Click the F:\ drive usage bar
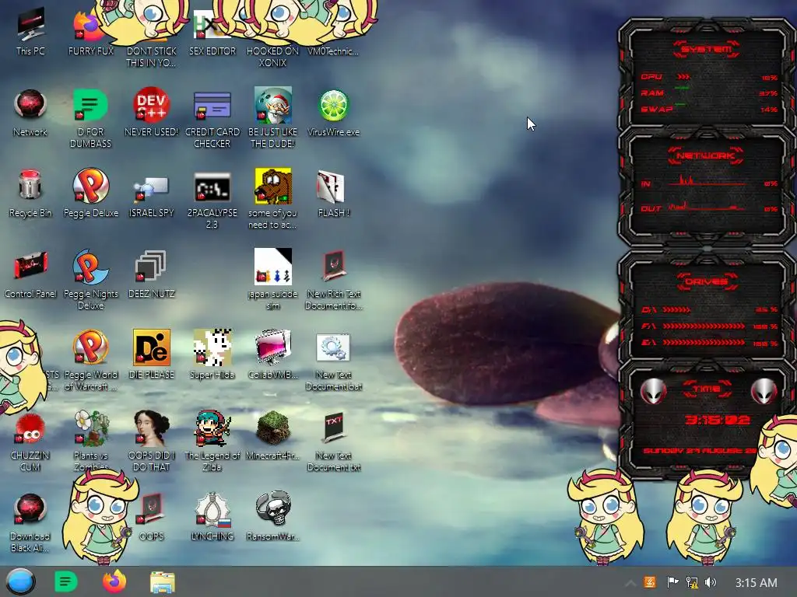797x597 pixels. click(x=704, y=326)
